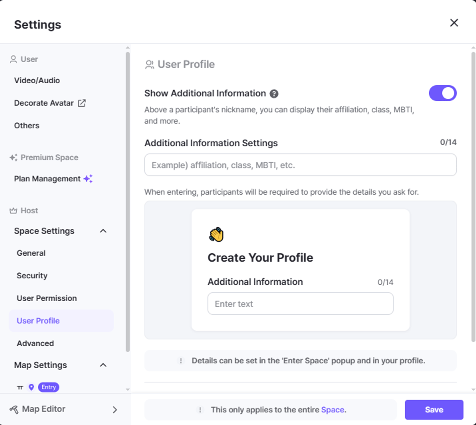
Task: Close the Settings dialog
Action: pyautogui.click(x=454, y=23)
